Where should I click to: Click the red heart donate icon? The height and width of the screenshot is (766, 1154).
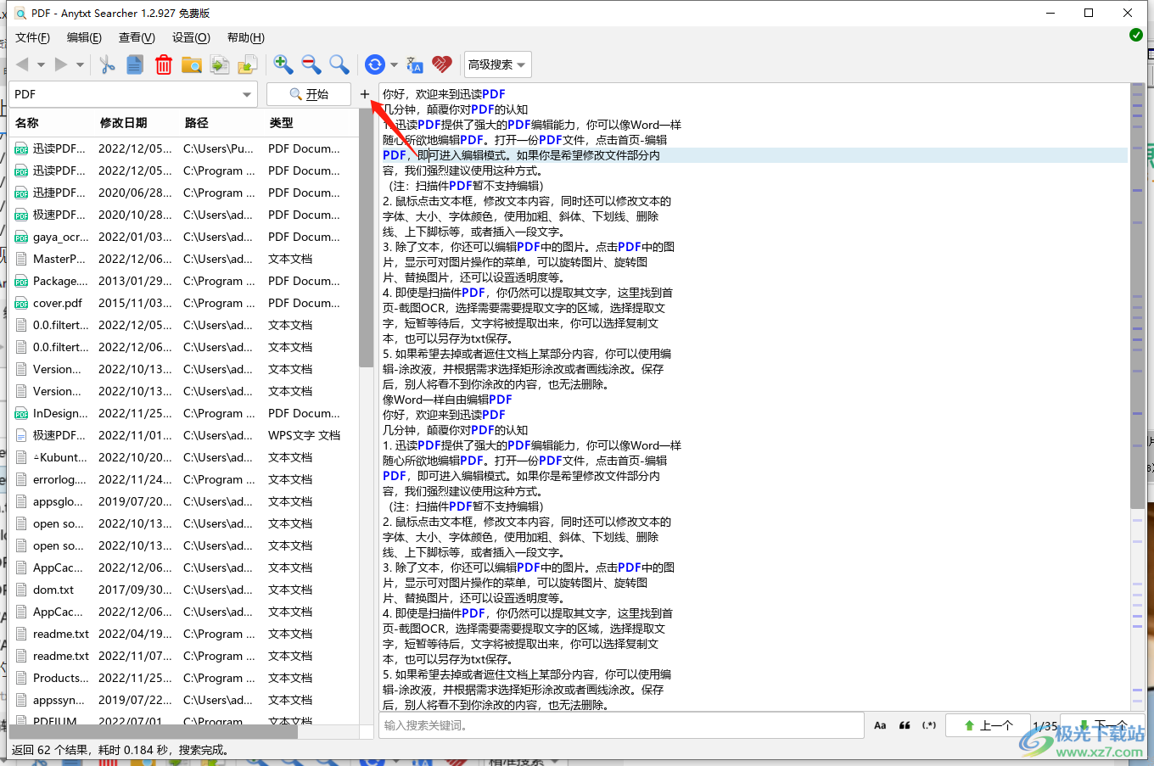pos(442,64)
